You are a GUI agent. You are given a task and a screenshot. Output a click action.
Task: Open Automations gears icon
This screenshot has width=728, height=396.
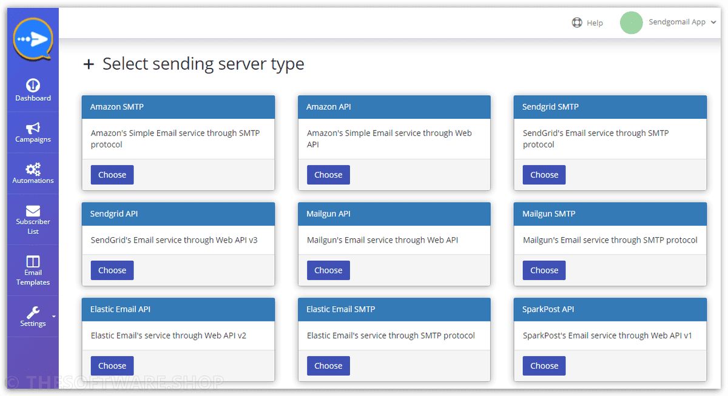[33, 169]
